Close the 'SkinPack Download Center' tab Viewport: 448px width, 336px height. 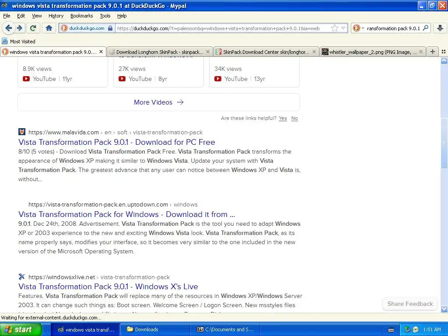(x=314, y=52)
